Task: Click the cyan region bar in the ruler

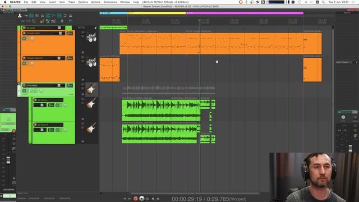Action: (x=113, y=13)
